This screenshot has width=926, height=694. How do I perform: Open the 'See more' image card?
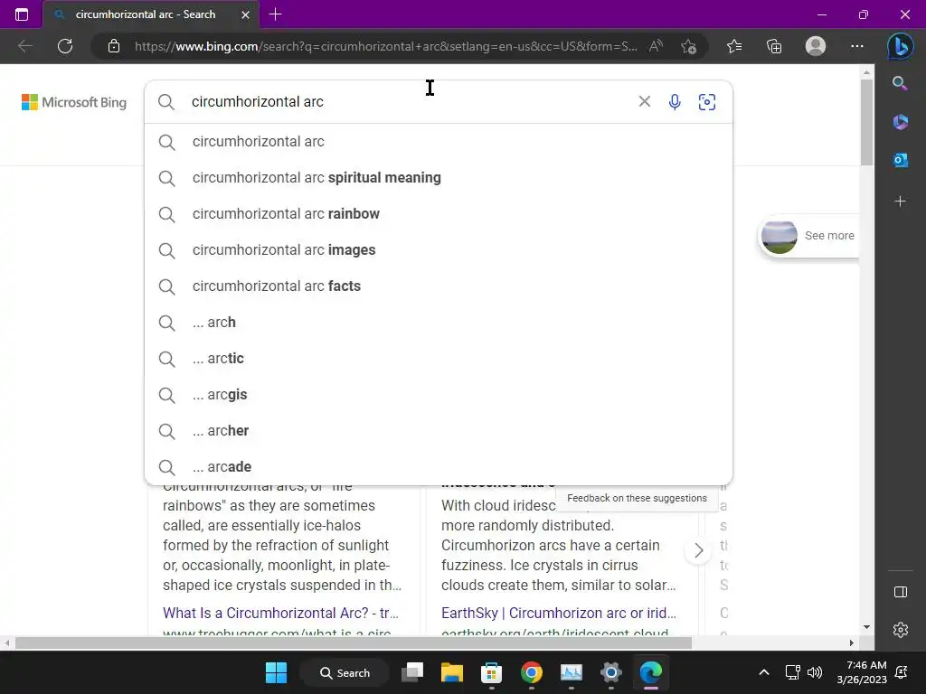[x=808, y=236]
